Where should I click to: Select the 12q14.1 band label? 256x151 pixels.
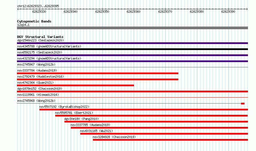[23, 25]
